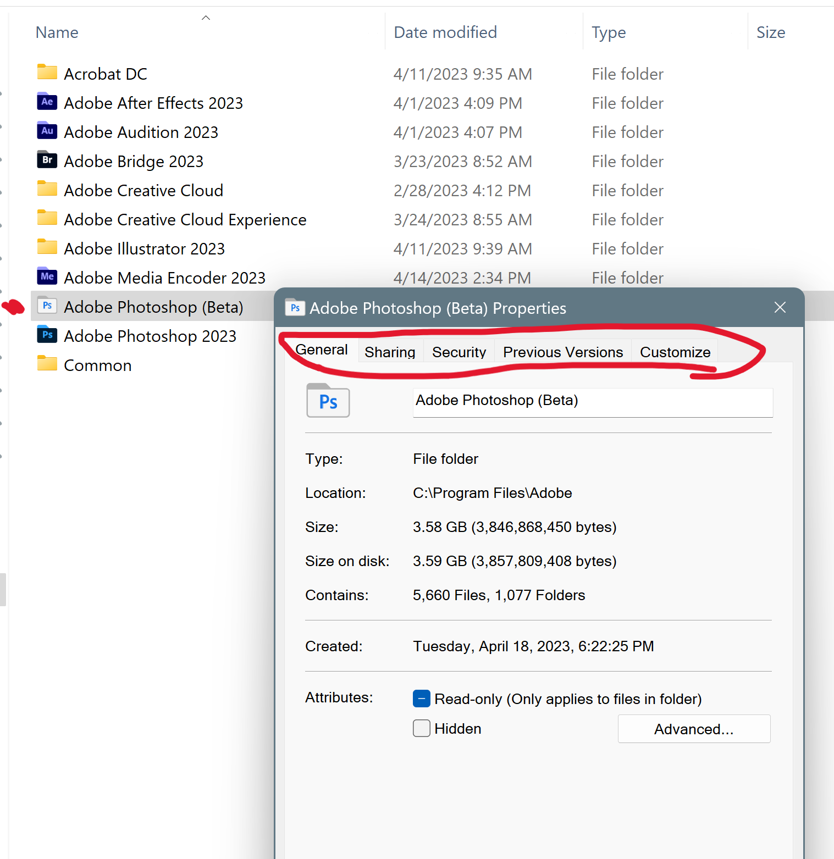The image size is (834, 859).
Task: Click the folder name field in Properties
Action: 593,402
